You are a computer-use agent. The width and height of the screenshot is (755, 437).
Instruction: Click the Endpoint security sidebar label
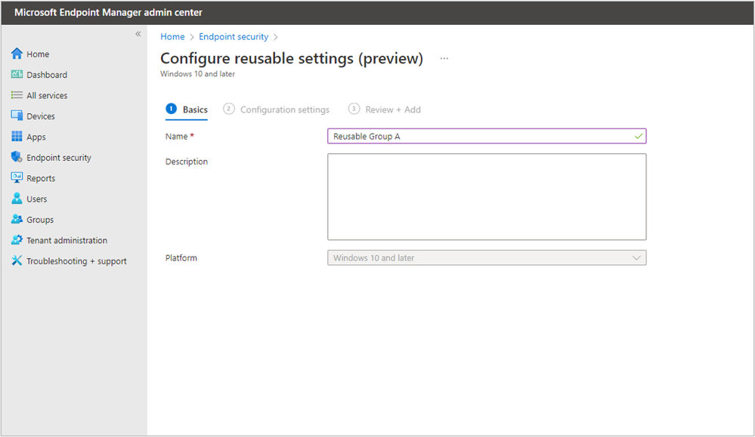(x=59, y=157)
